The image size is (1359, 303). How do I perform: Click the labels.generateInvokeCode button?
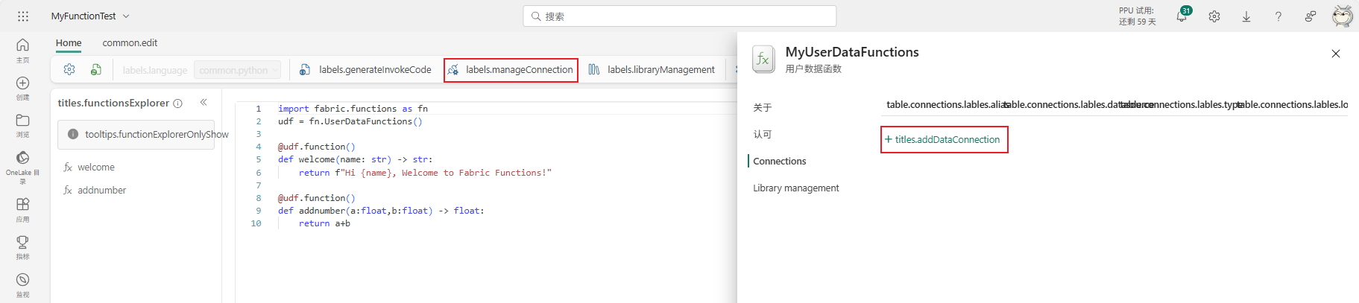pyautogui.click(x=365, y=70)
